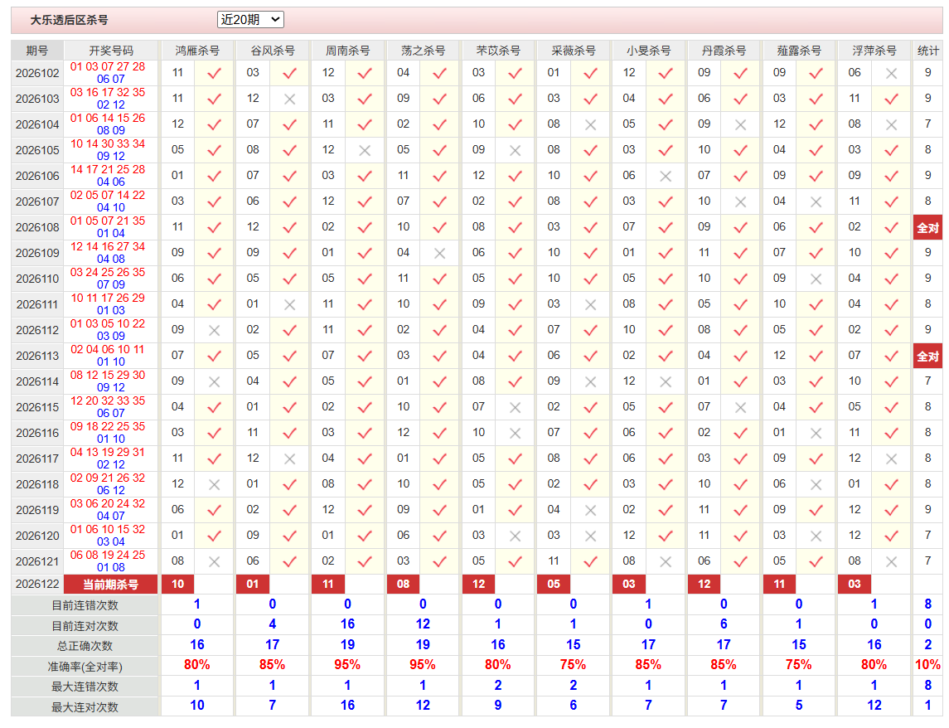
Task: Click the 当前期杀号 red label
Action: point(111,585)
